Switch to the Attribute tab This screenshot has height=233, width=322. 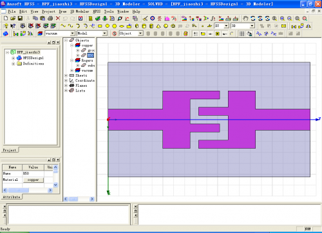[12, 197]
